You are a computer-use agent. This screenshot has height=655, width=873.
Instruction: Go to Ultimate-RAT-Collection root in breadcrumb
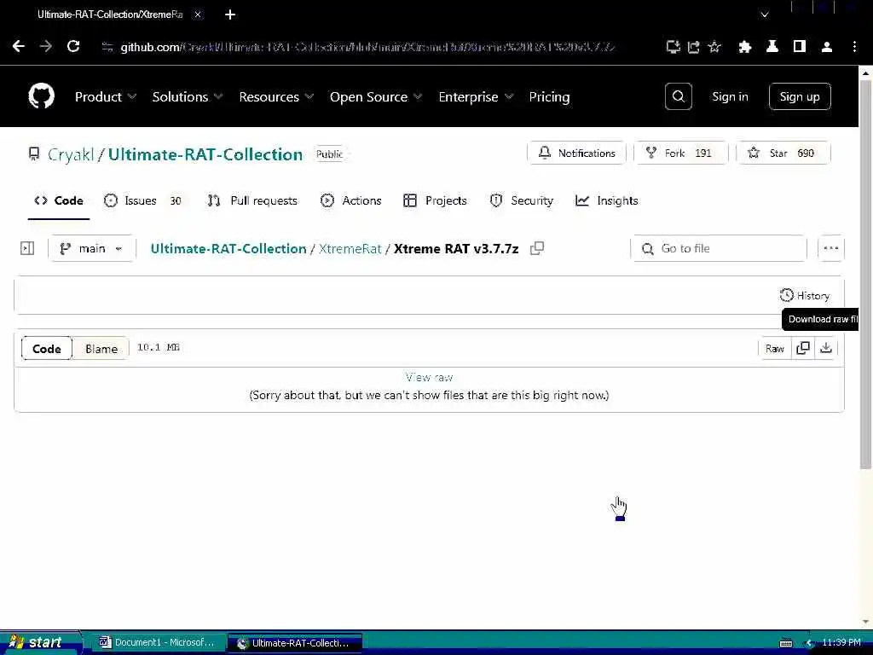[x=228, y=248]
